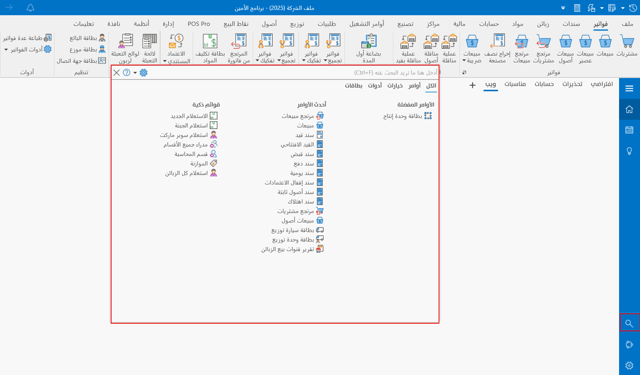640x375 pixels.
Task: Open the أوامر التشغيل ribbon tab
Action: (367, 24)
